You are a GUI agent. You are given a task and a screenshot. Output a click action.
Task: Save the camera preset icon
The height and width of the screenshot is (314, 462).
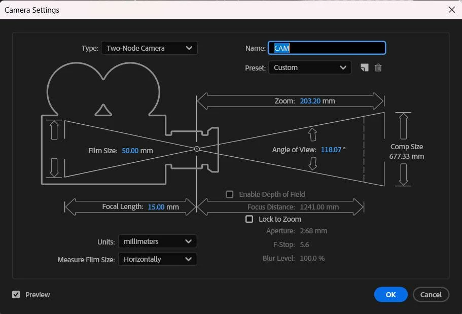tap(365, 67)
